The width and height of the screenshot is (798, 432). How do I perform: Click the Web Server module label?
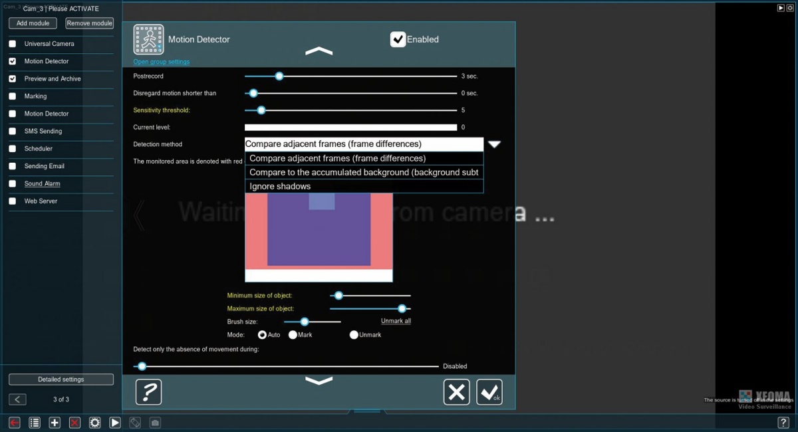[x=41, y=201]
